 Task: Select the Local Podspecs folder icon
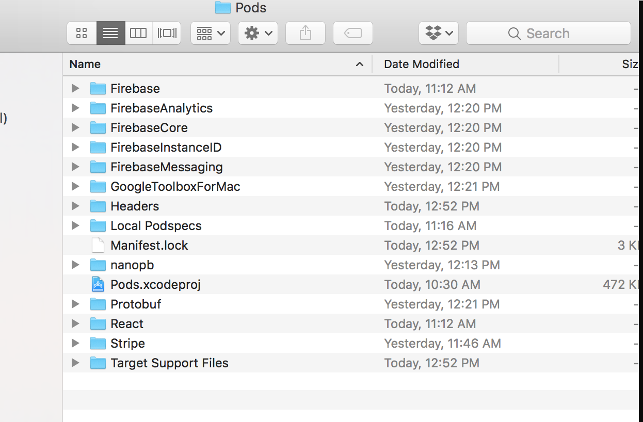pyautogui.click(x=98, y=225)
